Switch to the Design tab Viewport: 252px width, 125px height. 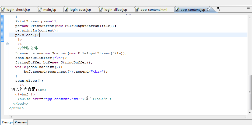click(x=7, y=122)
